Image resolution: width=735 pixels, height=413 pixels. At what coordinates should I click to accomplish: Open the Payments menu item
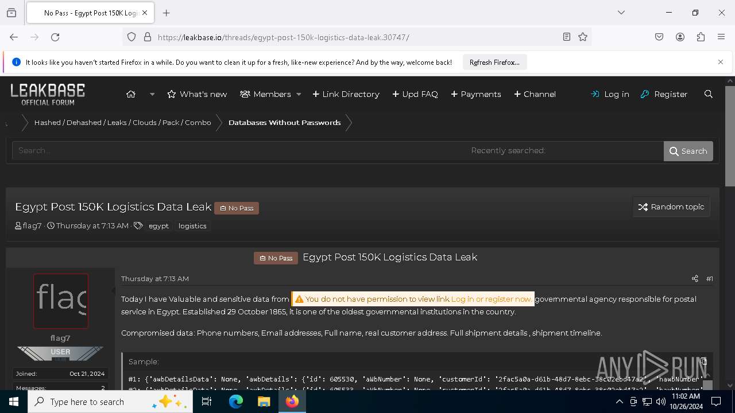click(476, 94)
